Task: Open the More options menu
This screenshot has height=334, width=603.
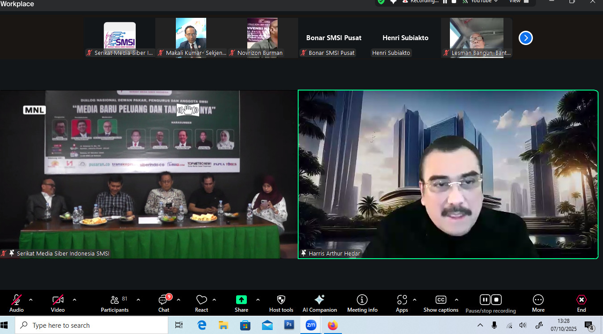Action: pyautogui.click(x=538, y=303)
